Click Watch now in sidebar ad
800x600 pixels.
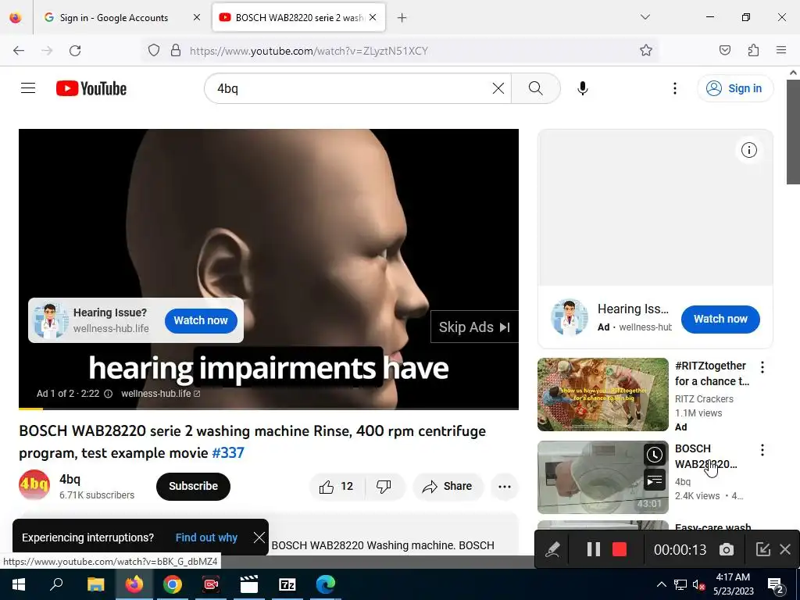[720, 319]
